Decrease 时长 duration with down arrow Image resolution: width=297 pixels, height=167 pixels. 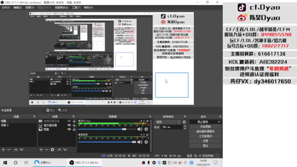click(x=185, y=128)
